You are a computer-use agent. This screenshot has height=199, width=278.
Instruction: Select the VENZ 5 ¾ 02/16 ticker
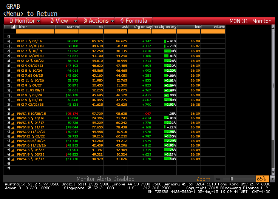[x=29, y=41]
